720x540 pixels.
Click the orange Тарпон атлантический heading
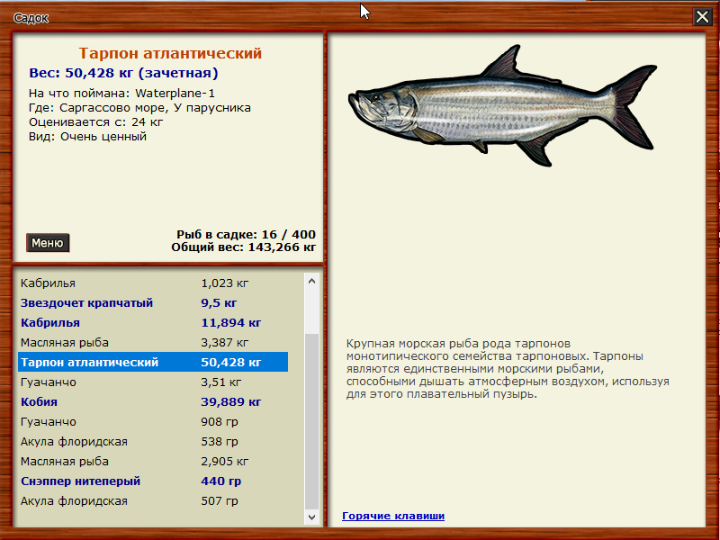click(x=170, y=54)
